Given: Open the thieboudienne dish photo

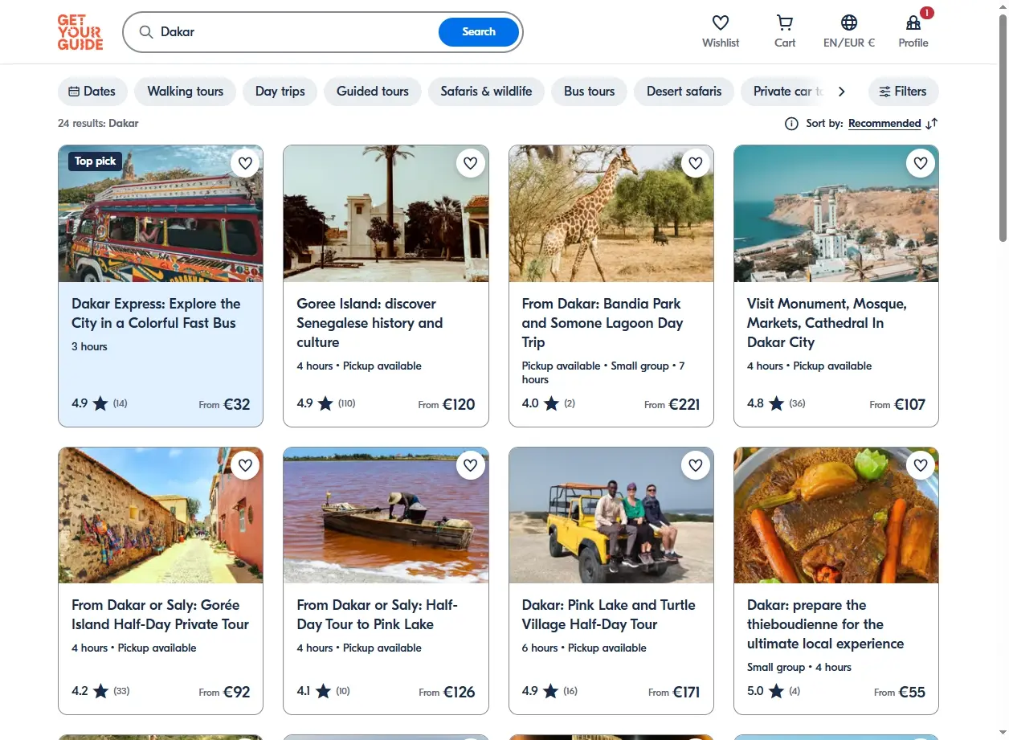Looking at the screenshot, I should tap(836, 515).
